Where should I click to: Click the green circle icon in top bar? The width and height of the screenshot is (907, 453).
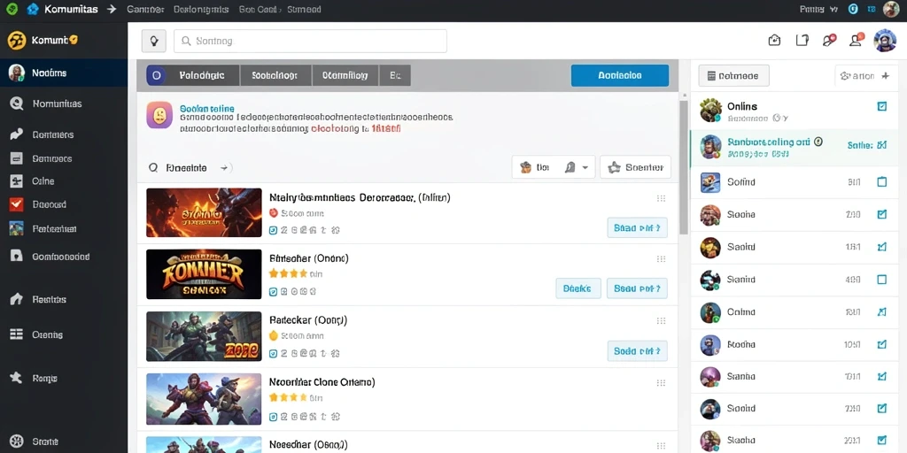click(x=12, y=9)
